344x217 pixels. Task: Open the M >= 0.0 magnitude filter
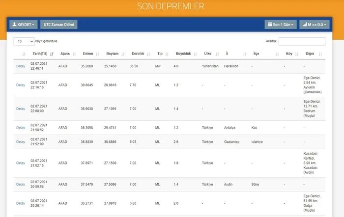coord(315,25)
